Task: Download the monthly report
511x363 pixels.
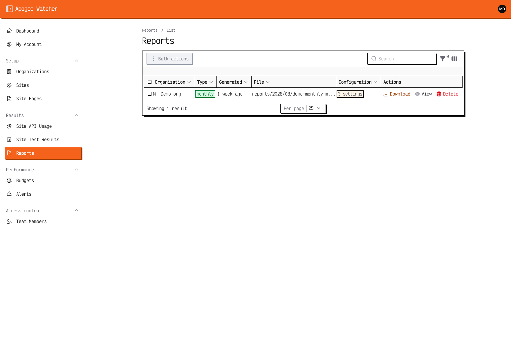Action: 397,94
